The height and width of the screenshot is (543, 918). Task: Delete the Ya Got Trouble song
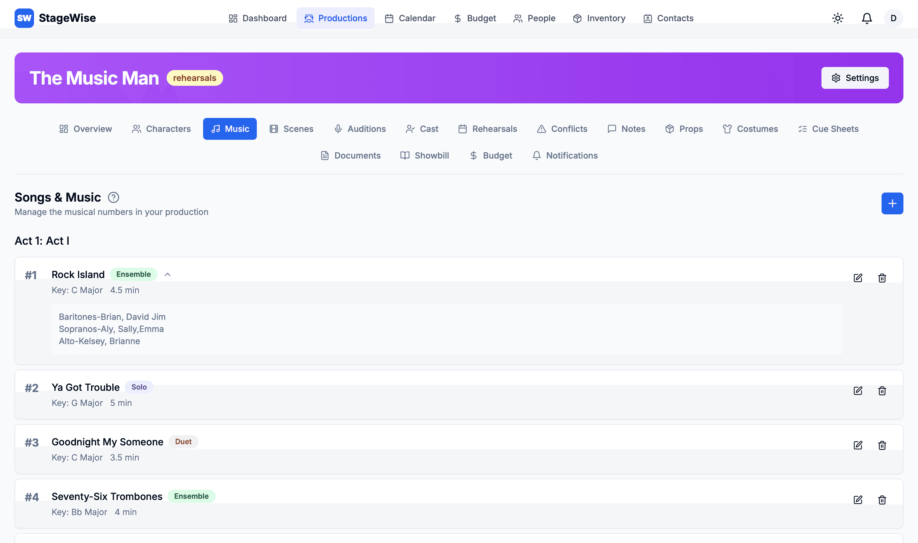pos(882,391)
